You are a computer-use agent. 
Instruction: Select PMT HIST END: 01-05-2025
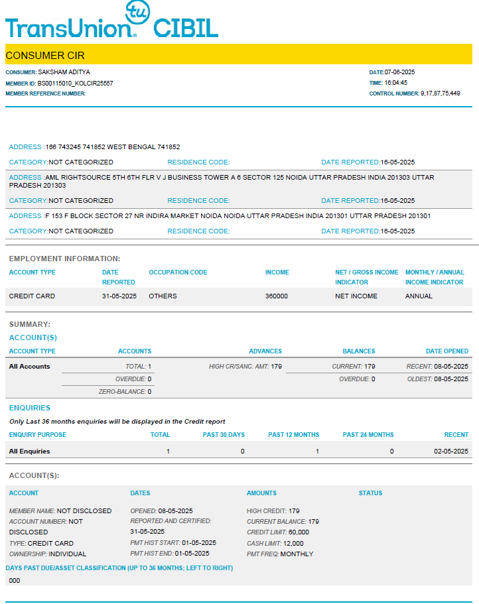point(170,554)
